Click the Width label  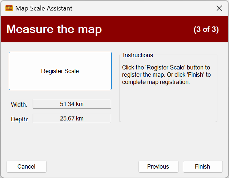point(19,105)
